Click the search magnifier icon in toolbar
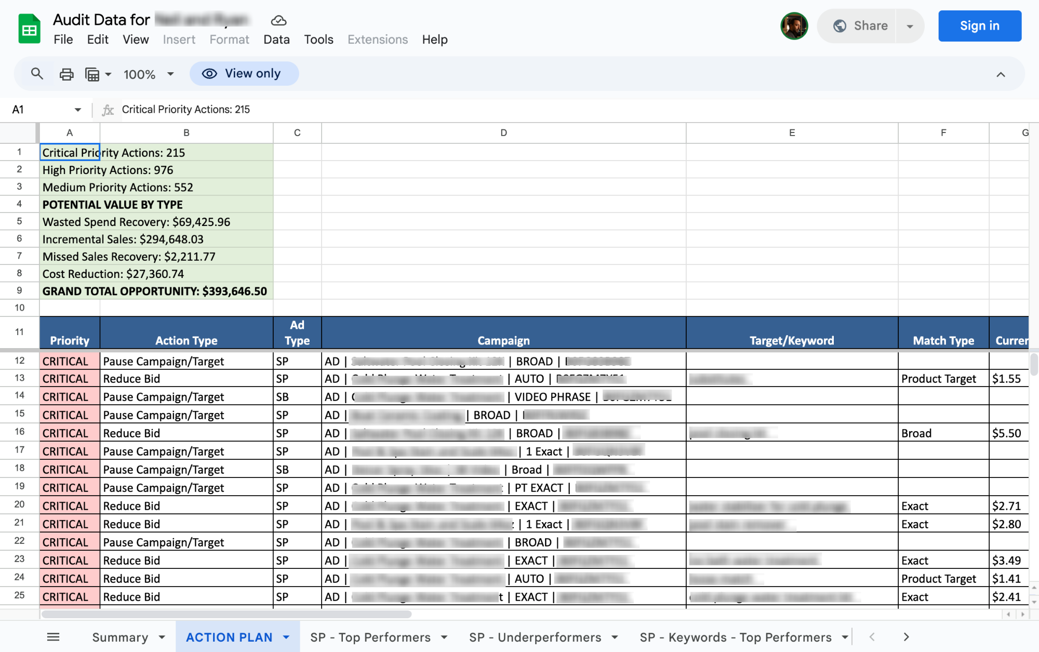 [36, 74]
